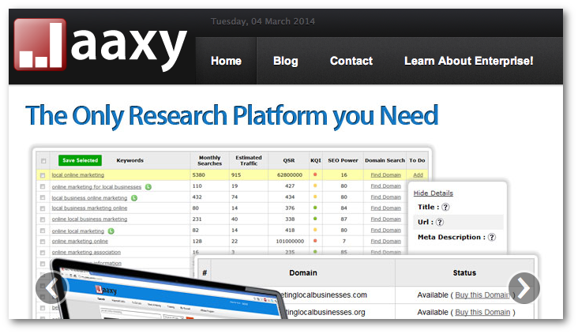Go to previous slide arrow

pyautogui.click(x=51, y=288)
